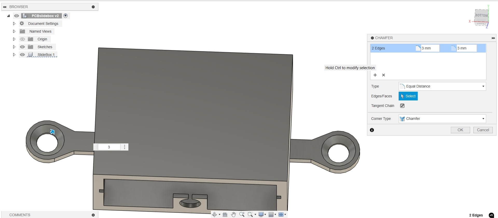Select the 2 Edges selection row
Screen dimensions: 498x218
tap(428, 48)
